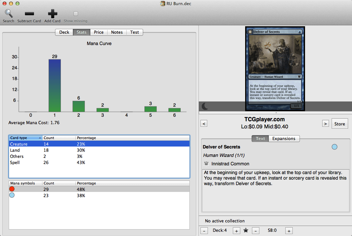Select the Stats tab

click(x=82, y=32)
